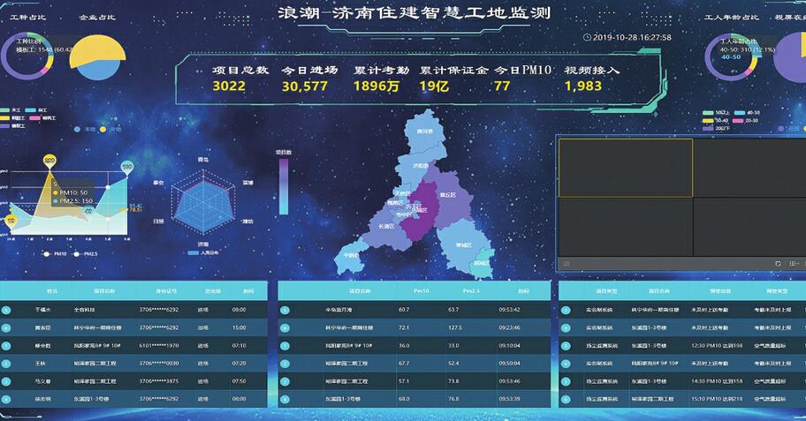Click the number badge on the 07:10 attendance row
Image resolution: width=806 pixels, height=421 pixels.
tap(6, 346)
